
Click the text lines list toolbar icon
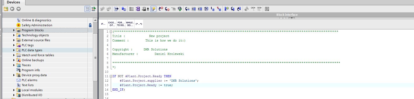tap(132, 9)
